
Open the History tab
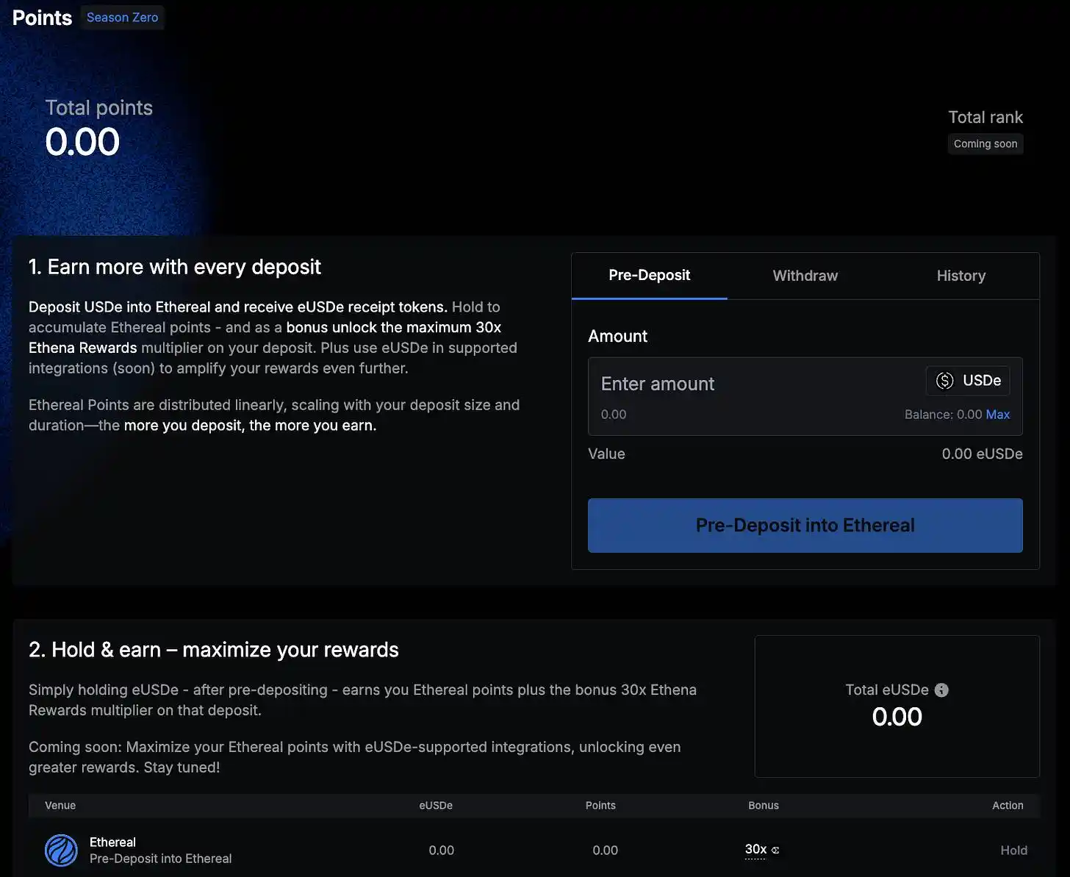(x=961, y=276)
